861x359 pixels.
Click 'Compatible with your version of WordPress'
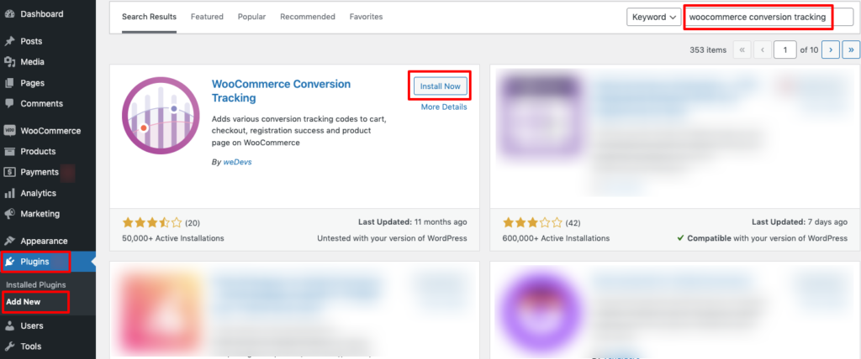click(x=762, y=238)
